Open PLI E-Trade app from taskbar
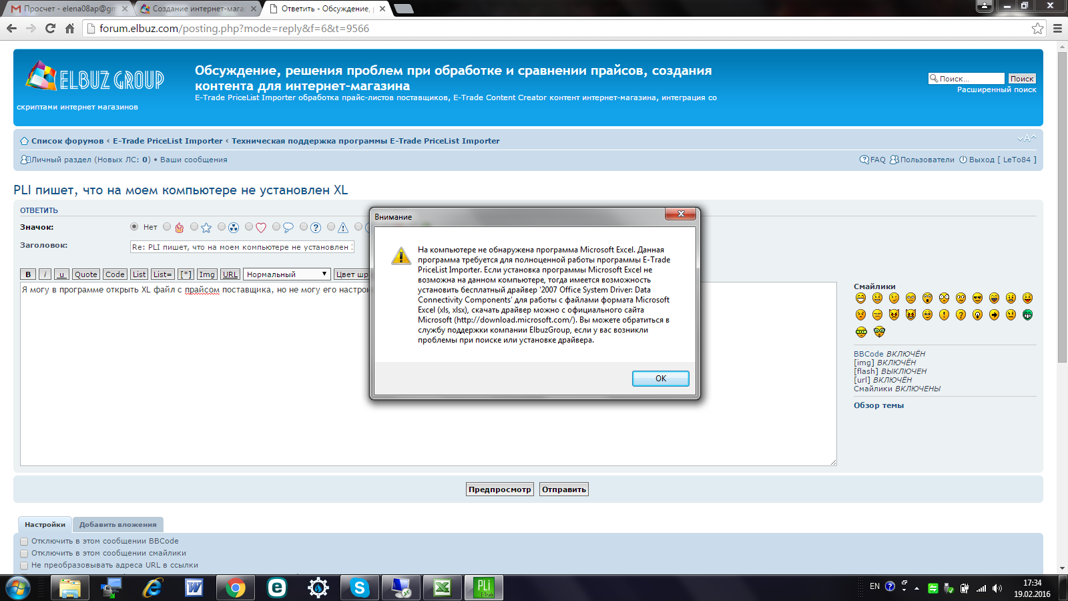Image resolution: width=1068 pixels, height=601 pixels. point(484,588)
